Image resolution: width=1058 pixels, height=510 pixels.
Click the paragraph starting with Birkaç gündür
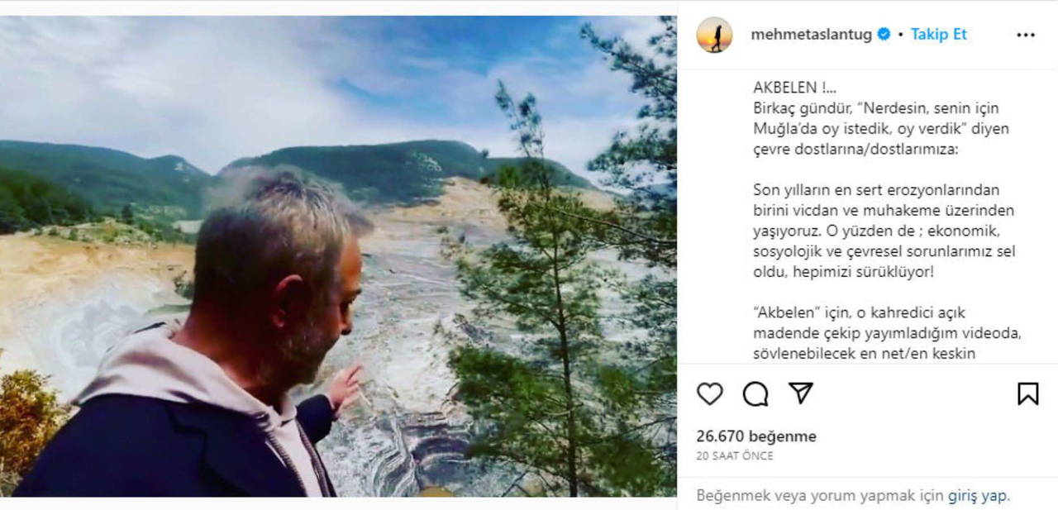coord(880,130)
